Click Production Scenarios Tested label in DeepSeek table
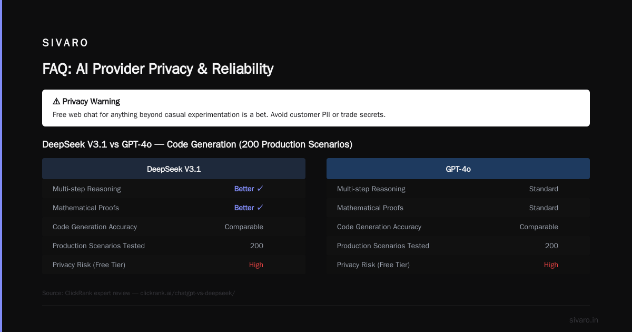This screenshot has width=632, height=332. pyautogui.click(x=98, y=246)
